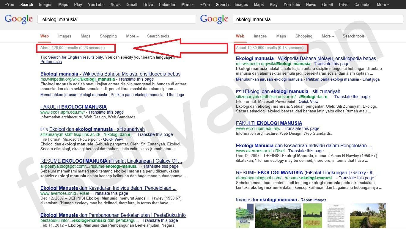Open left Menubuhkan jurusan ekologi manusia sublink

(x=74, y=95)
